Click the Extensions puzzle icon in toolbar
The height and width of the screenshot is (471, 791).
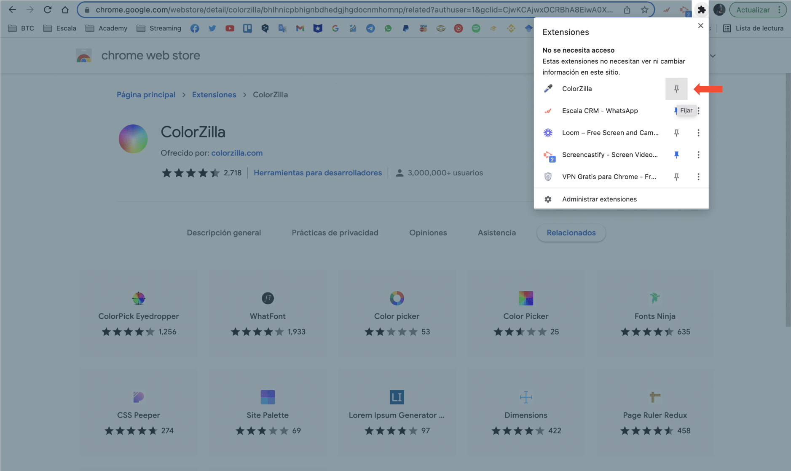(702, 10)
